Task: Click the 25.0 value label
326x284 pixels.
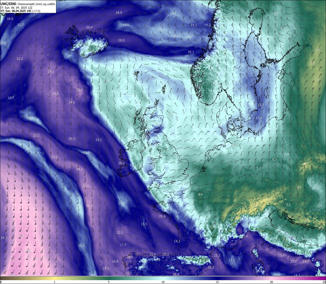Action: pos(79,90)
